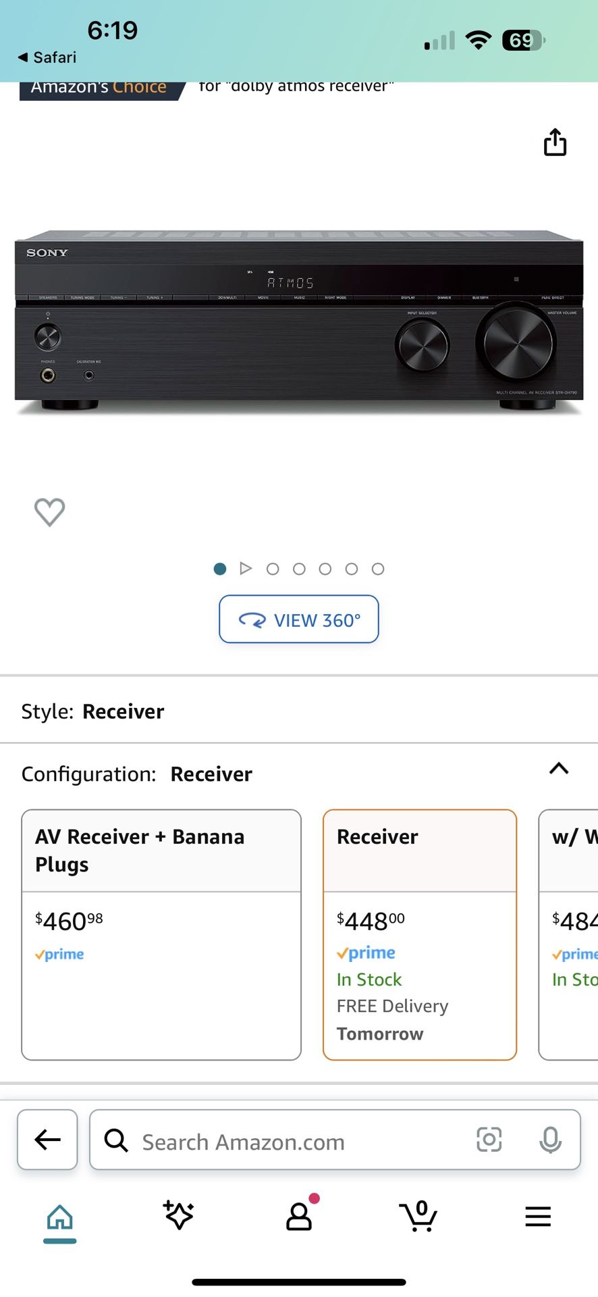Add item to wishlist with heart icon

(49, 513)
